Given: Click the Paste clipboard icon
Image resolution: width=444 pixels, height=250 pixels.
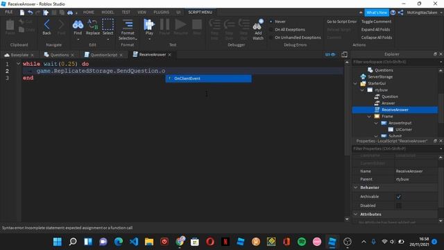Looking at the screenshot, I should pyautogui.click(x=10, y=27).
